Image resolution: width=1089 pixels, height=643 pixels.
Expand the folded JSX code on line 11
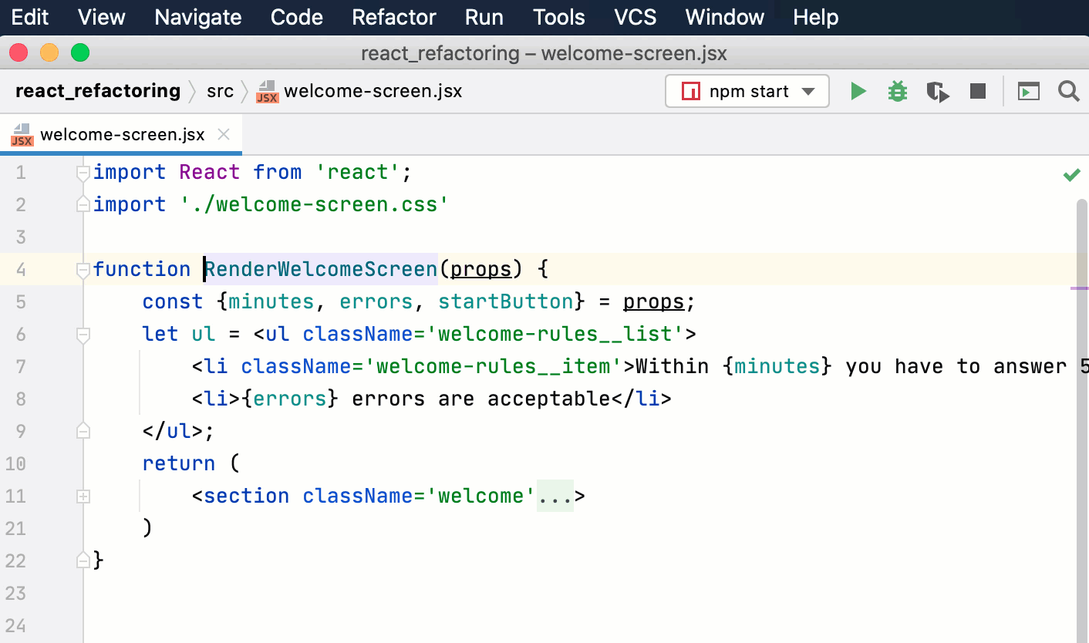tap(555, 496)
